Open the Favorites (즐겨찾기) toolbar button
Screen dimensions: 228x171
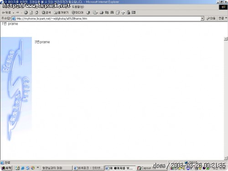(61, 13)
